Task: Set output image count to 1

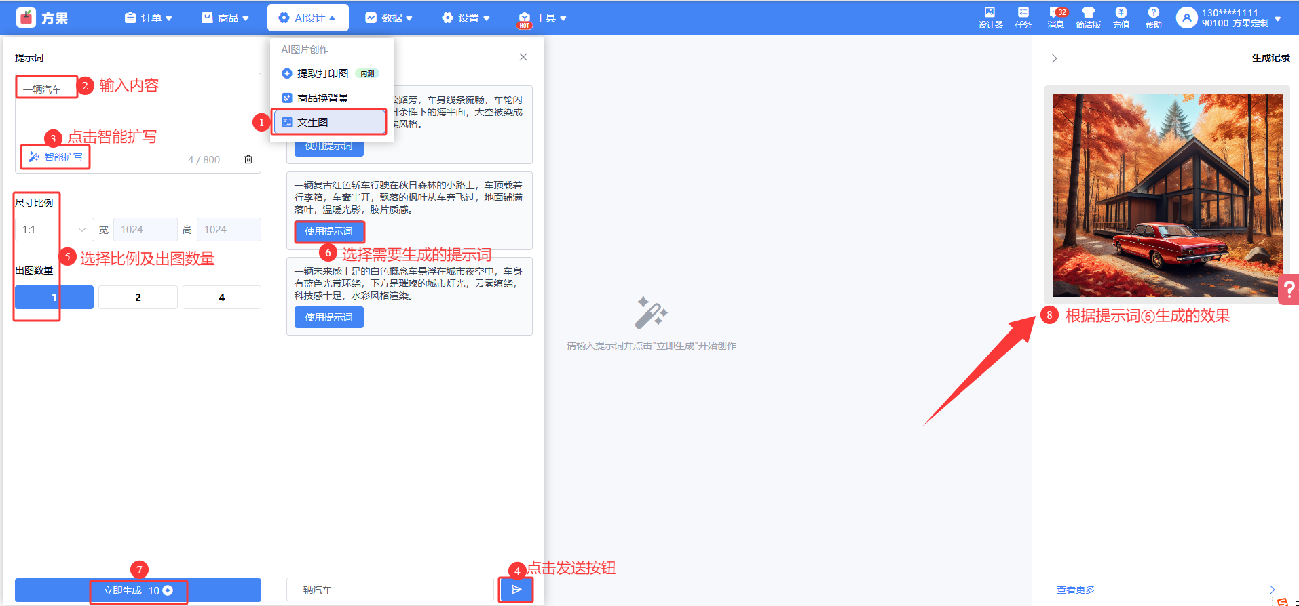Action: tap(54, 297)
